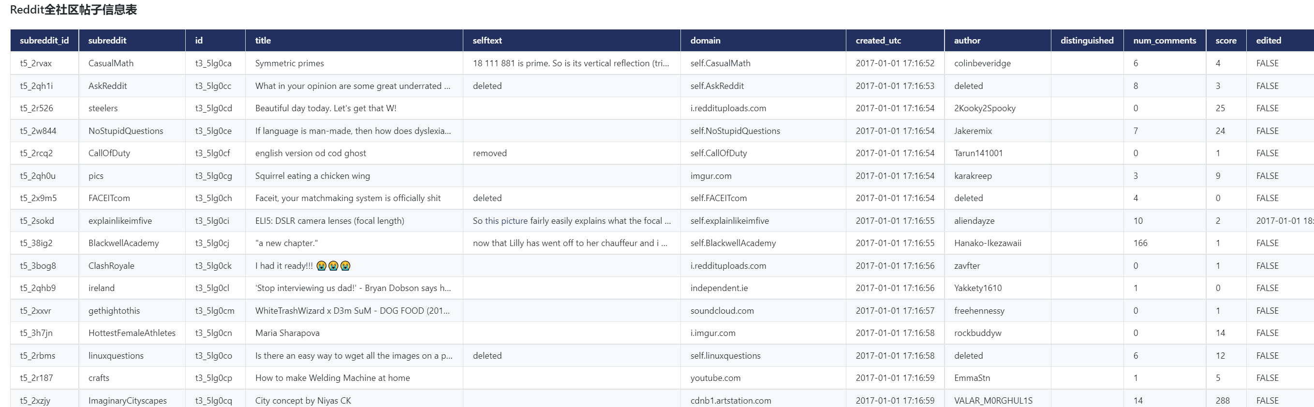Select the author cell Hanako-Ikezawaii
Viewport: 1314px width, 407px height.
[998, 243]
